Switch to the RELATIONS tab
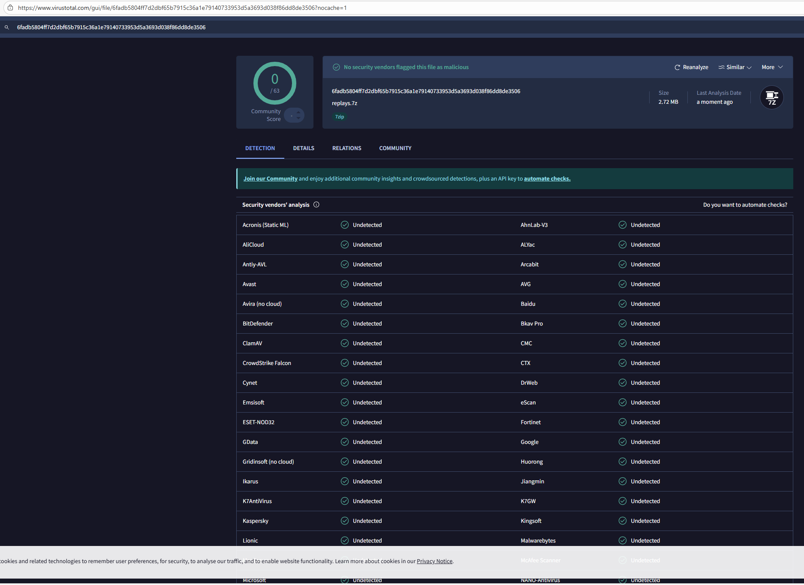The image size is (804, 585). tap(347, 148)
